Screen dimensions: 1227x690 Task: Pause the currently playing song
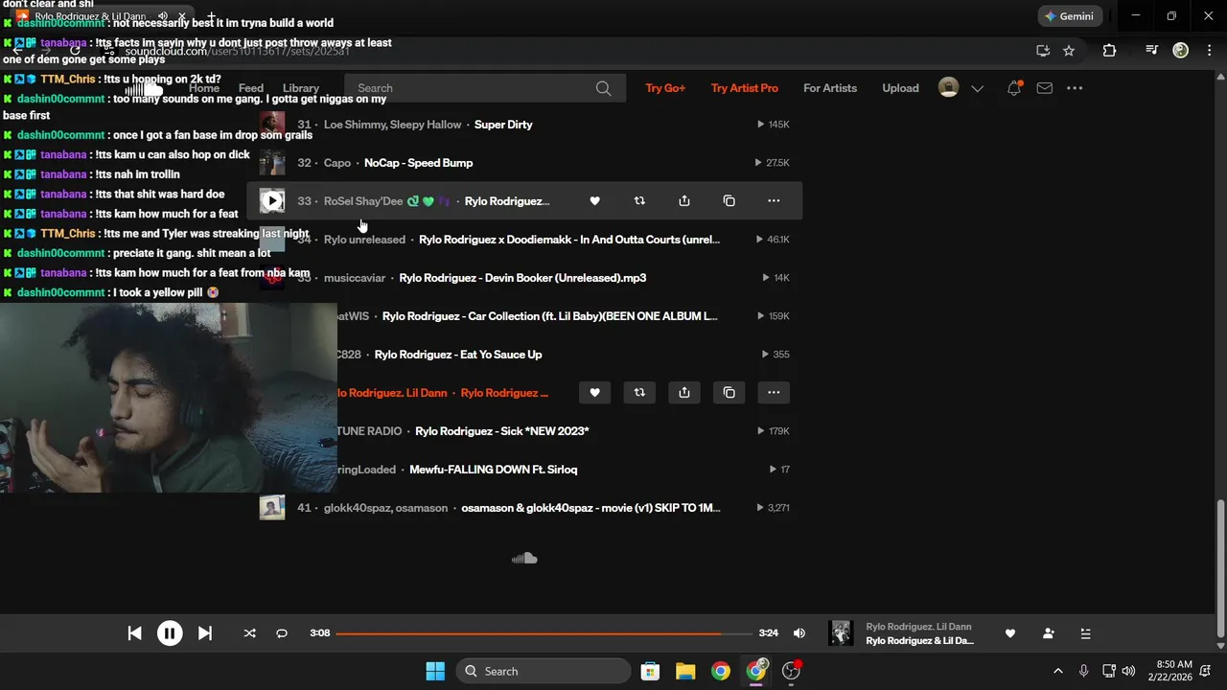170,633
